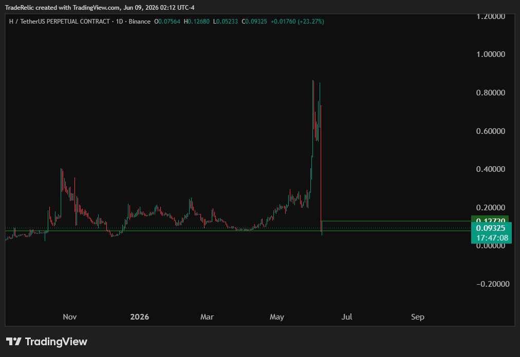Click the −0.20000 price axis label
Screen dimensions: 520x357
coord(493,284)
